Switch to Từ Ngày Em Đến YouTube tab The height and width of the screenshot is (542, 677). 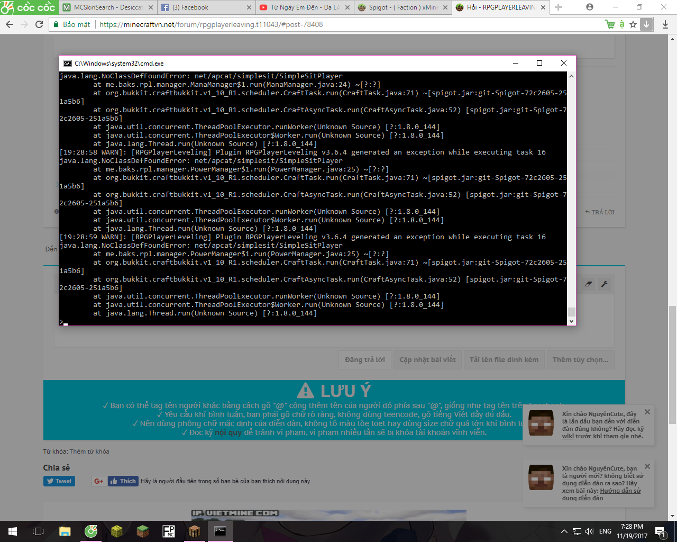pos(304,7)
